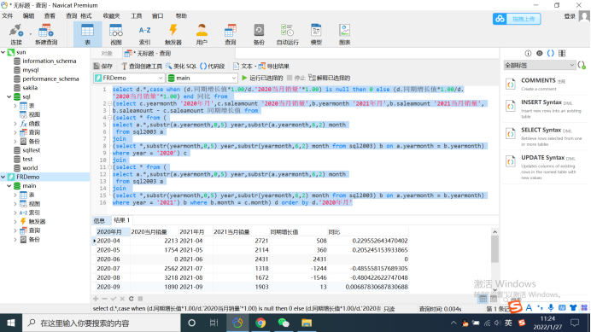Click Explain Selected (解释已选择的)
Screen dimensions: 591x332
pyautogui.click(x=330, y=78)
